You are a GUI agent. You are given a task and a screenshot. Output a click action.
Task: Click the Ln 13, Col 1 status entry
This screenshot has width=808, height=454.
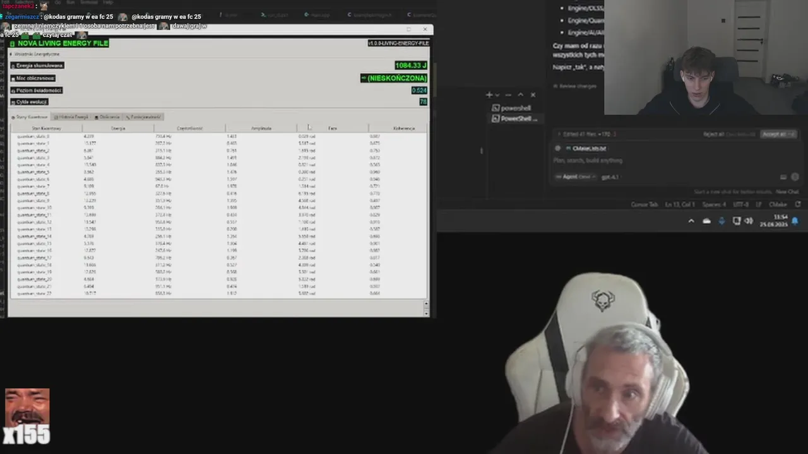coord(679,204)
